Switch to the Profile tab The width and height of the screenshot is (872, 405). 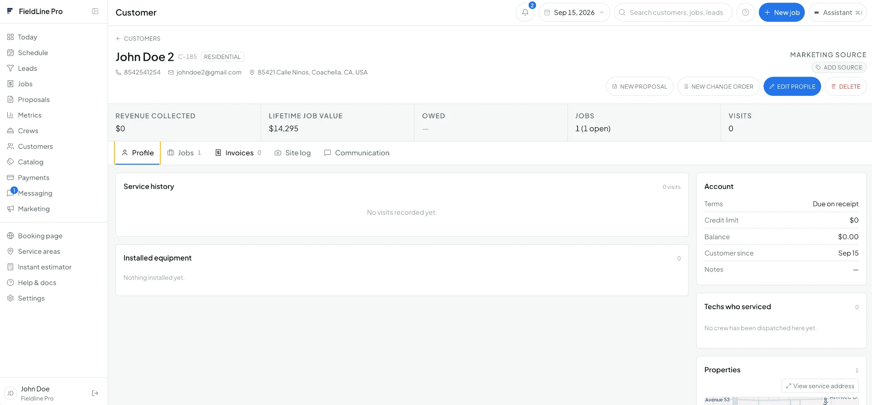tap(138, 153)
